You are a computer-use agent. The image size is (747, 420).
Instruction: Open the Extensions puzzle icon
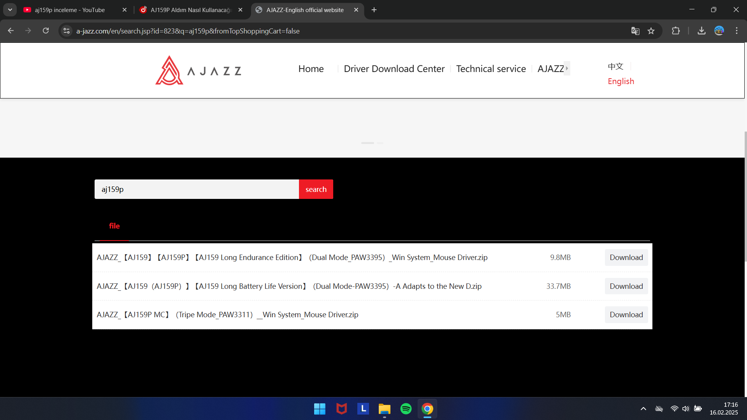pos(676,31)
